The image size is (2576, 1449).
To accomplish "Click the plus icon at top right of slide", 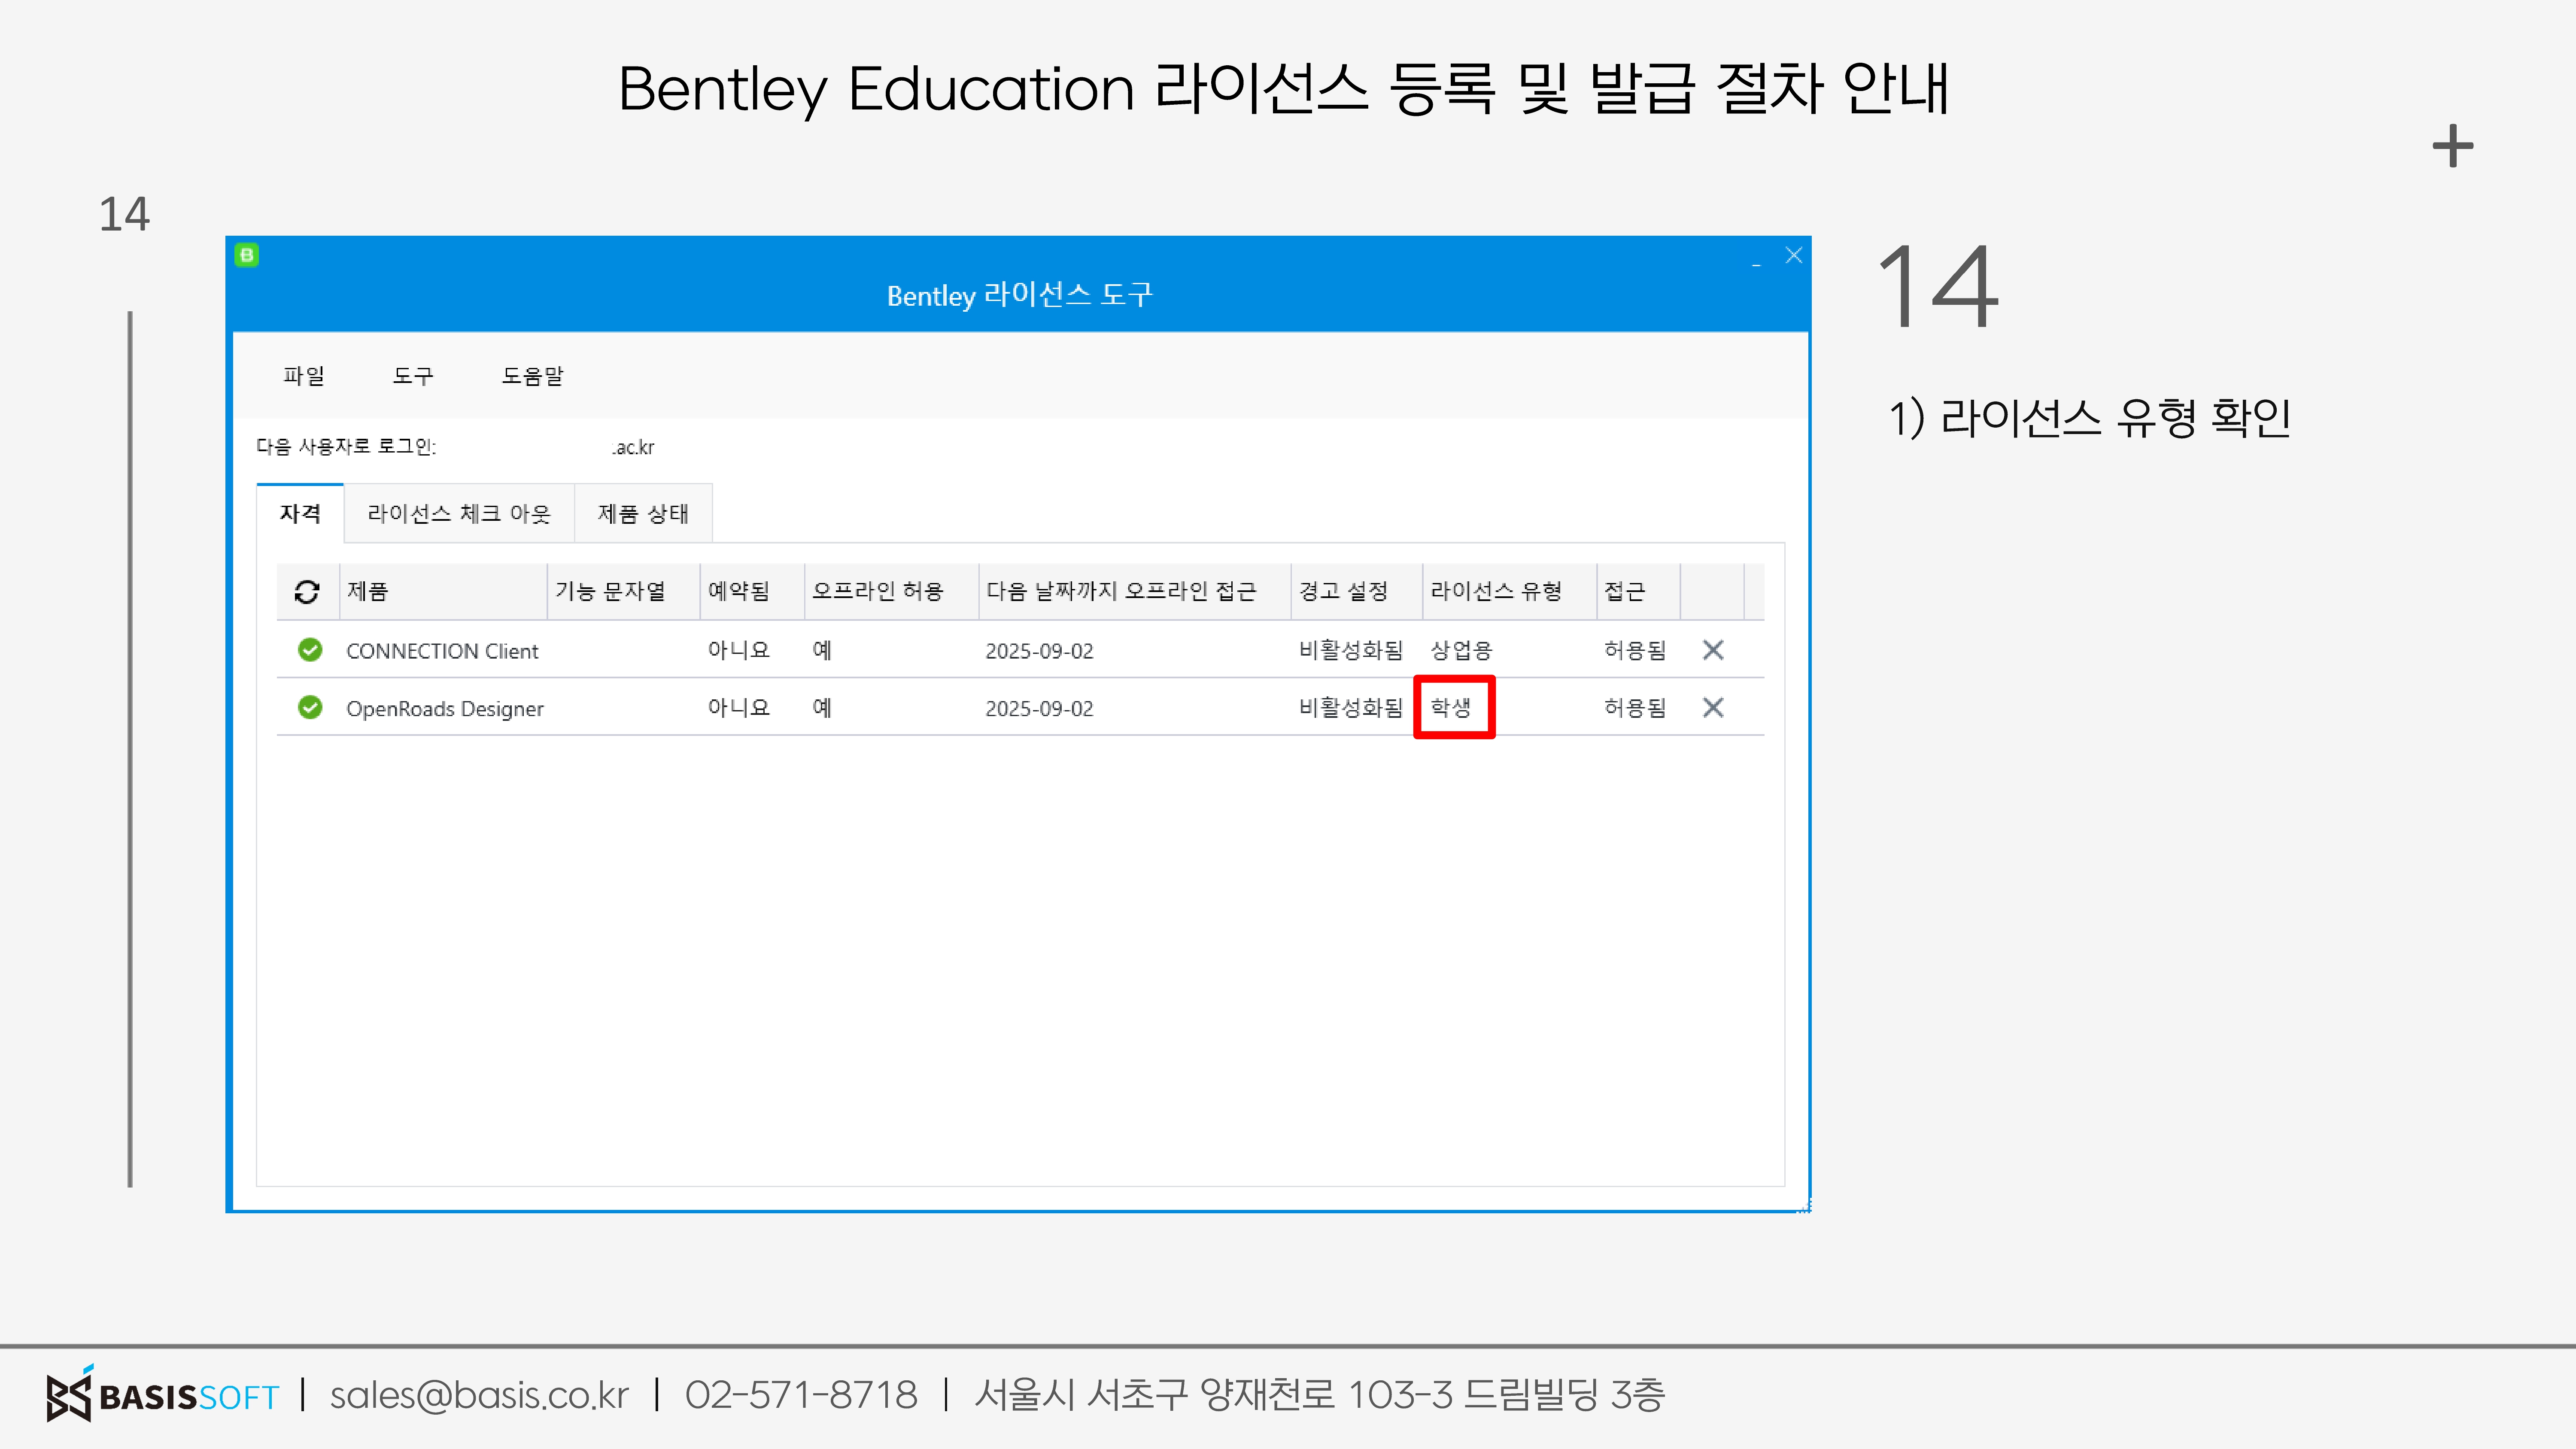I will point(2453,147).
